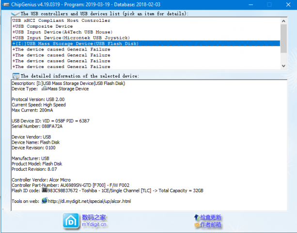297x233 pixels.
Task: Click the Controller Vendor Alcor Micro line
Action: pyautogui.click(x=41, y=180)
